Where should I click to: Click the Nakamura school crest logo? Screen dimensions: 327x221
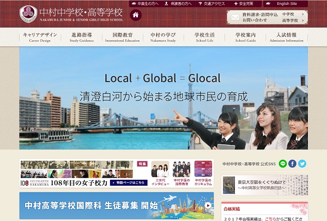pos(27,14)
